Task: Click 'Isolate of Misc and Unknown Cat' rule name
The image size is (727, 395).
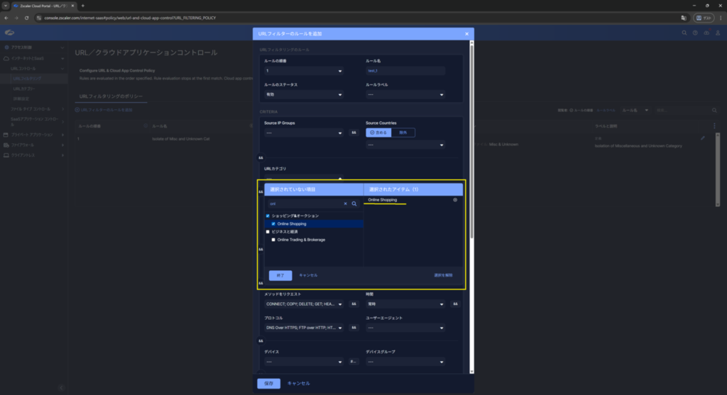Action: [x=181, y=139]
